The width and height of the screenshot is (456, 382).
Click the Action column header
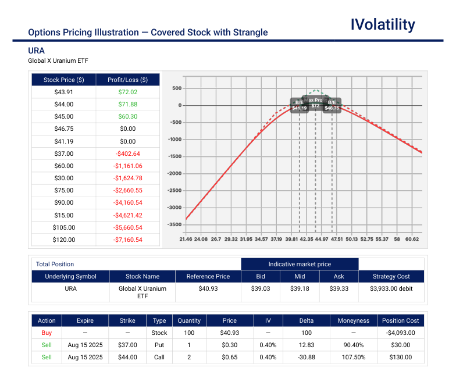pyautogui.click(x=47, y=321)
